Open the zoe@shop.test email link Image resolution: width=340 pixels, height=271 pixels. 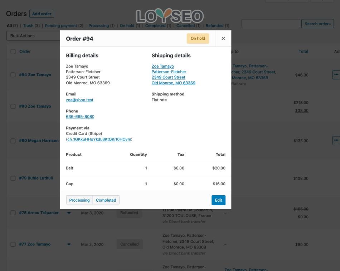[x=79, y=100]
